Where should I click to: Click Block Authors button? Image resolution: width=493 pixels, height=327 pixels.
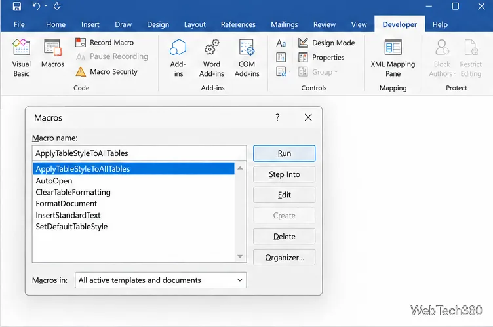point(442,58)
